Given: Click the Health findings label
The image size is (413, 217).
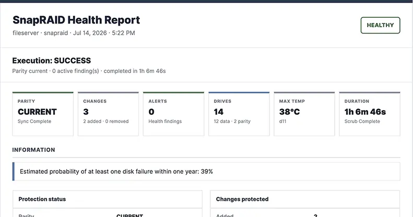Looking at the screenshot, I should coord(165,121).
